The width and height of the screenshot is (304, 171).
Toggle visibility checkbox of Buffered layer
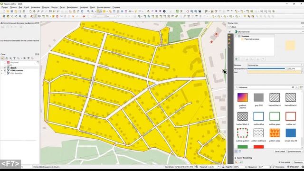(5, 62)
